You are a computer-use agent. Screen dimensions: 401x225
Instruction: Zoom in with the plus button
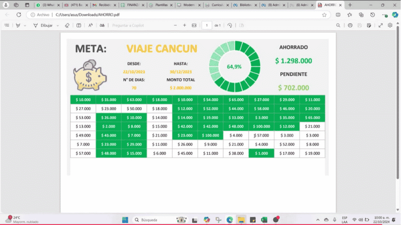[184, 25]
